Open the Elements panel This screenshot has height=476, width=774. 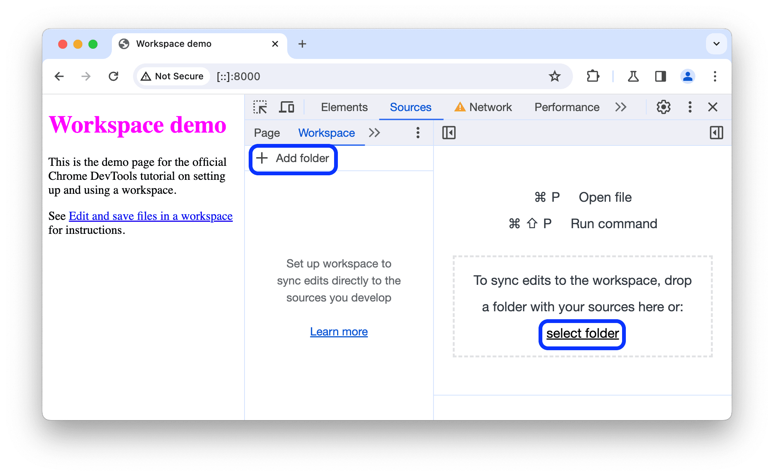(343, 107)
